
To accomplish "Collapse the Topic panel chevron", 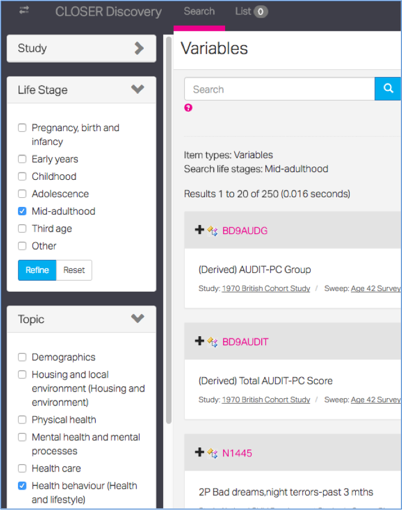I will click(138, 318).
